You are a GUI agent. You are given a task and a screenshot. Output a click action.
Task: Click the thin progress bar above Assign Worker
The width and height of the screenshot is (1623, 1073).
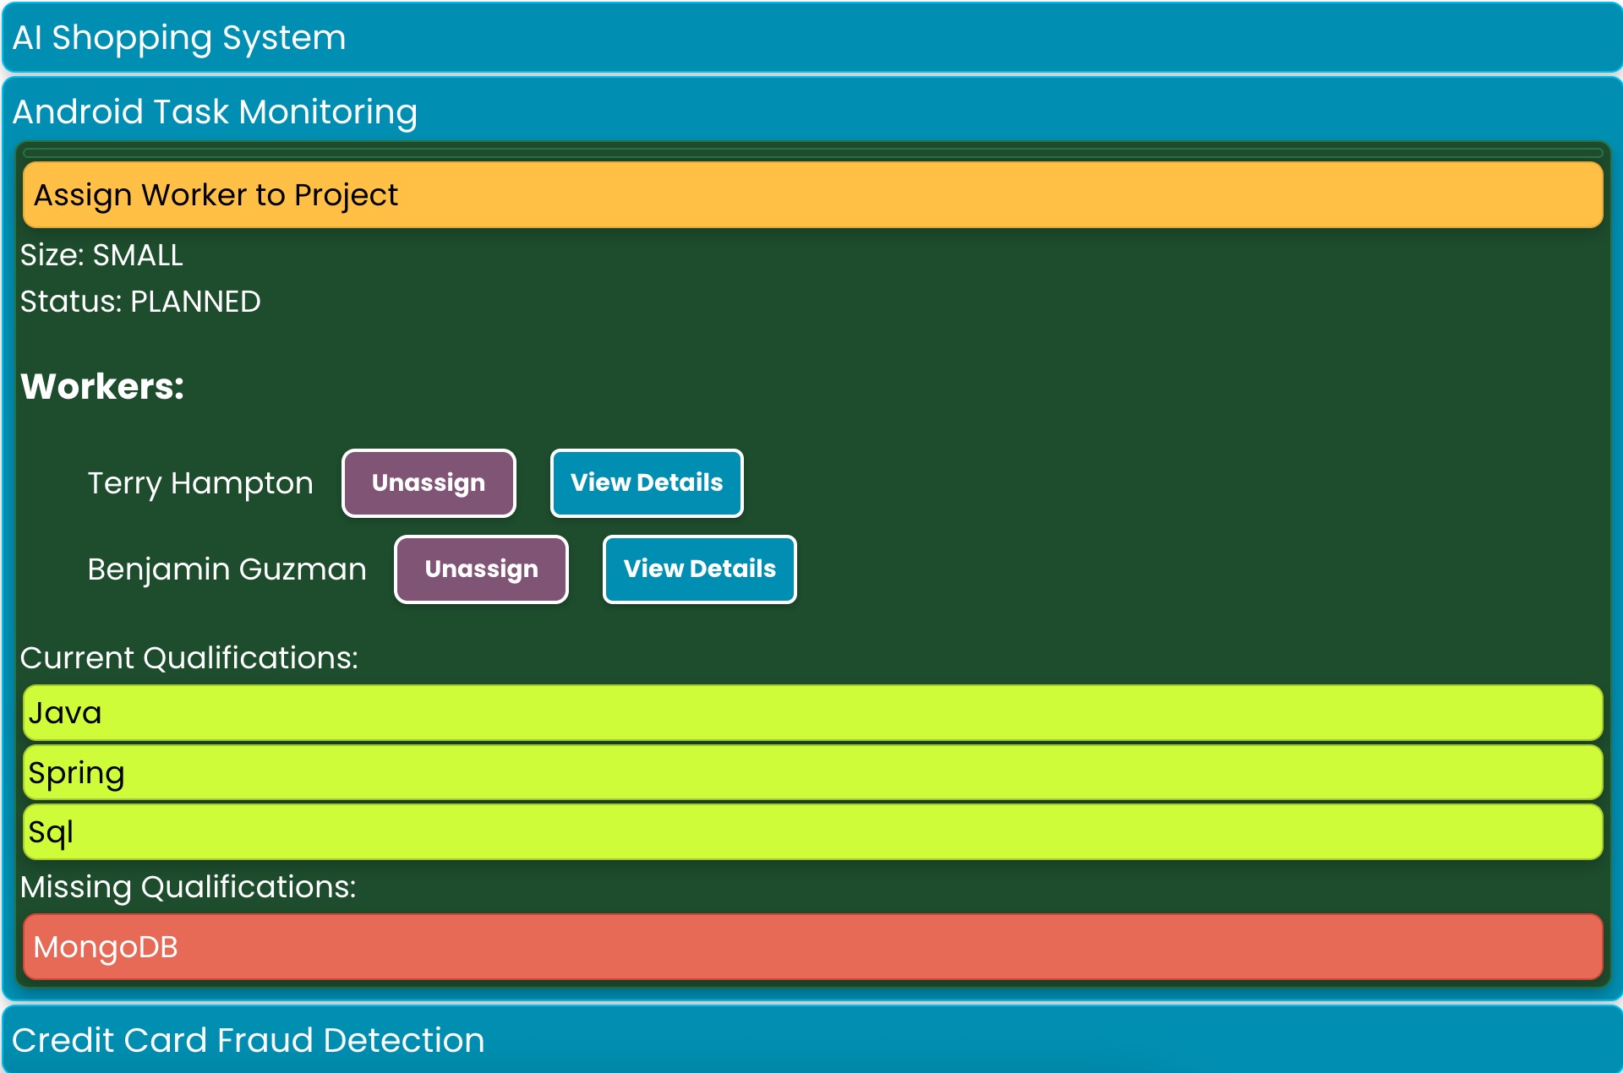pyautogui.click(x=811, y=153)
